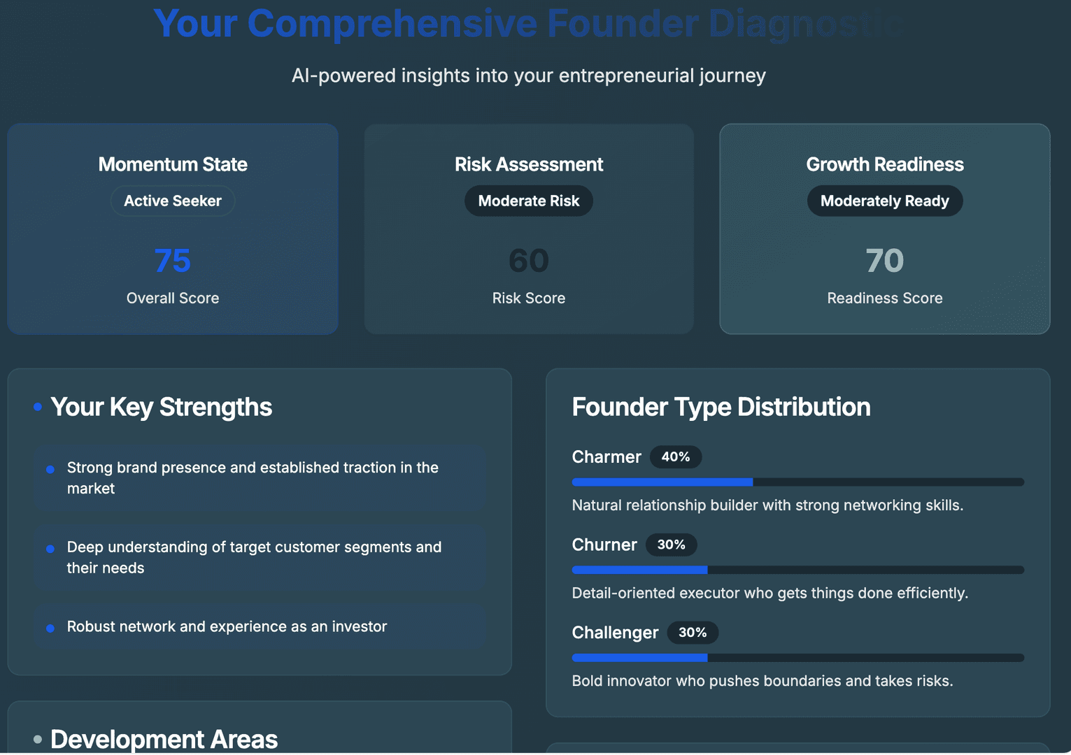Click the Charmer progress bar
Image resolution: width=1071 pixels, height=755 pixels.
pyautogui.click(x=797, y=482)
